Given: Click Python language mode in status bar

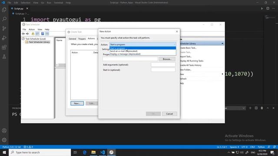Looking at the screenshot, I should (261, 147).
